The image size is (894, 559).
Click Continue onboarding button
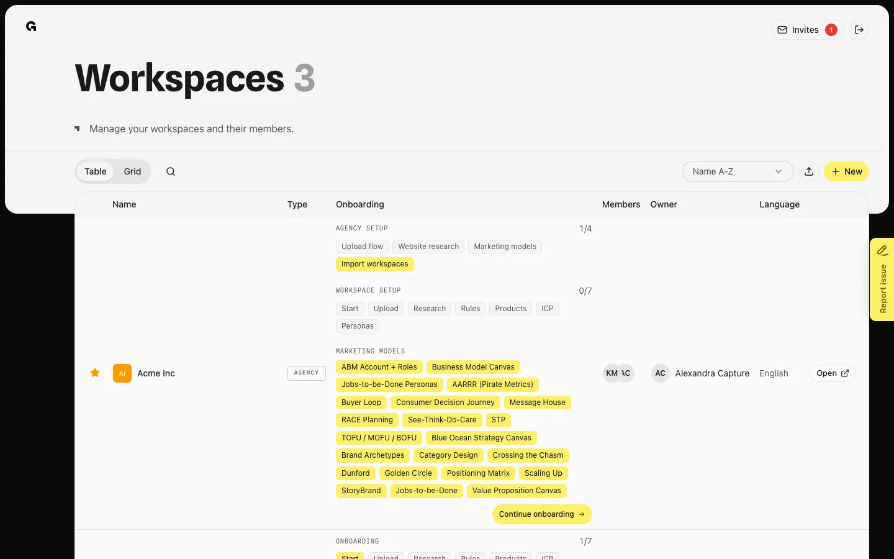542,514
